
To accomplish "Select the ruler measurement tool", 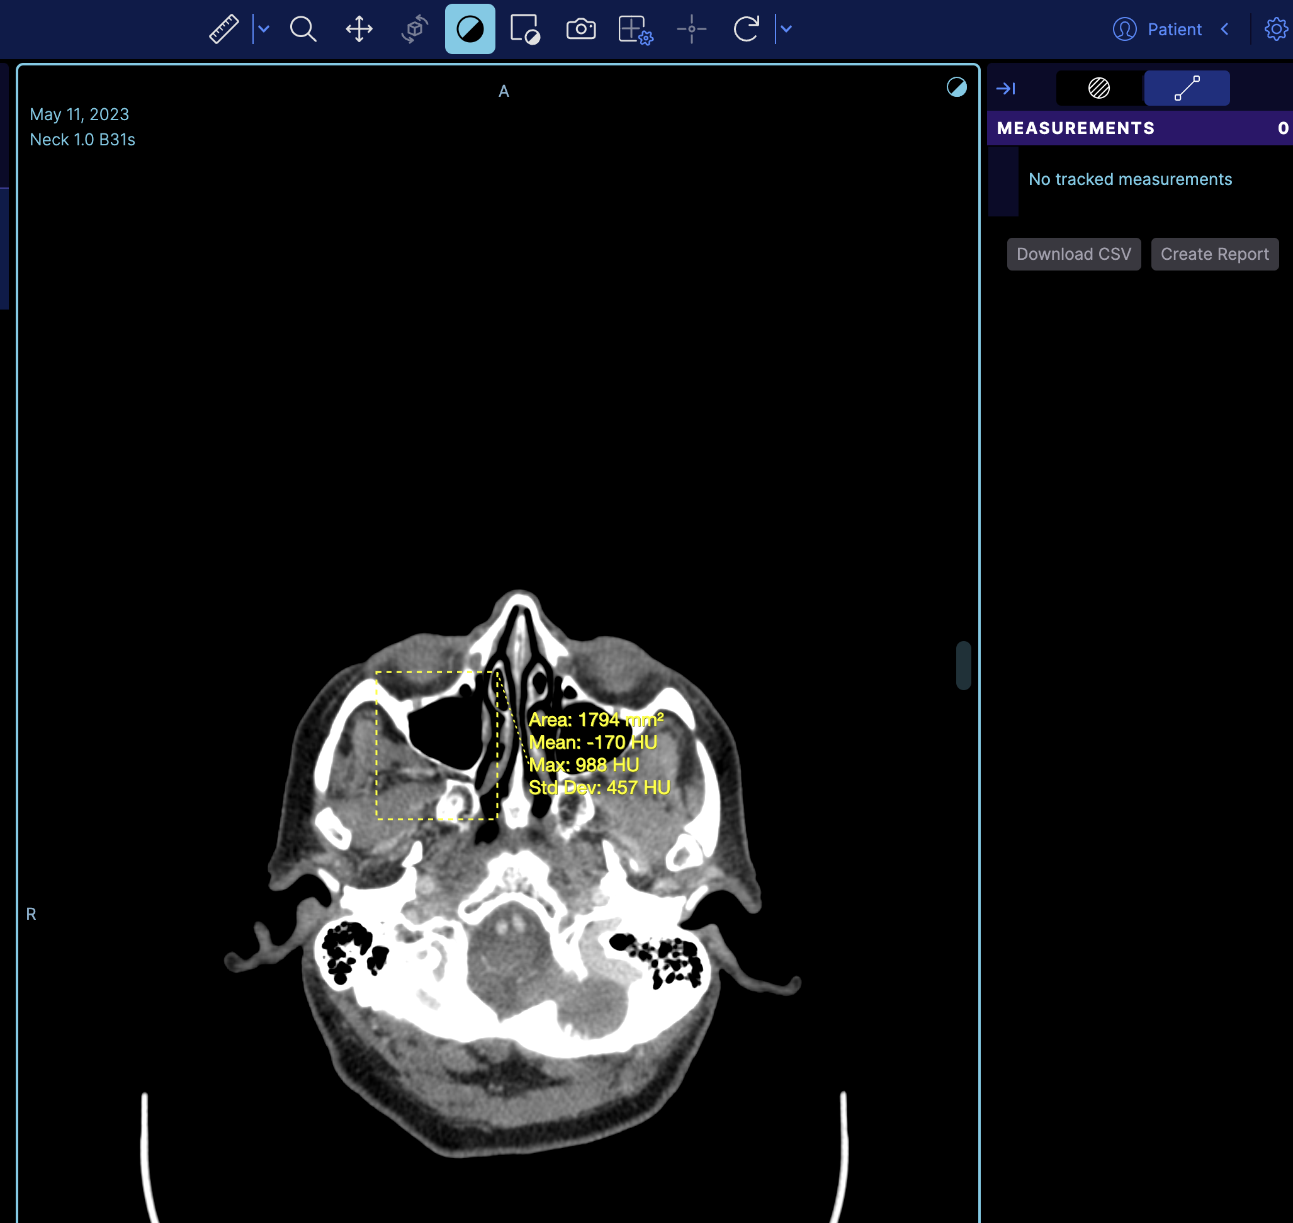I will pyautogui.click(x=223, y=30).
